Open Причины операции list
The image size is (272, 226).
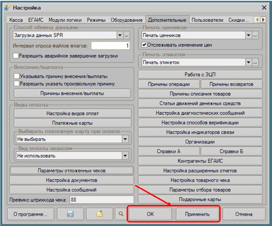[169, 84]
